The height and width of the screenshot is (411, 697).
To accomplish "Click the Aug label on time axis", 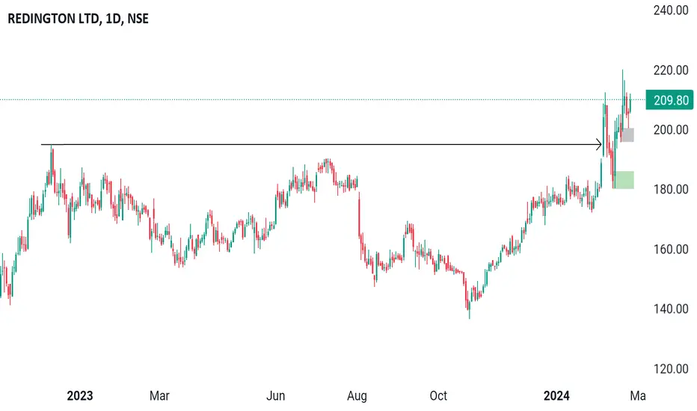I will [357, 395].
